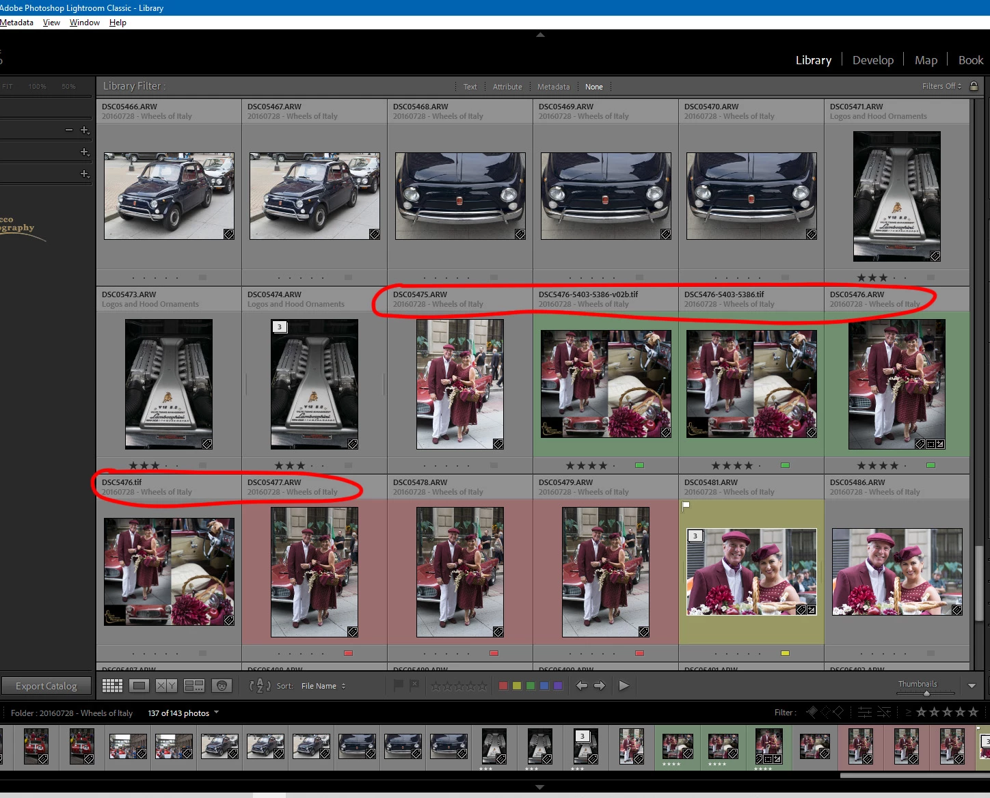The width and height of the screenshot is (990, 798).
Task: Apply purple color label in the toolbar
Action: pyautogui.click(x=558, y=686)
